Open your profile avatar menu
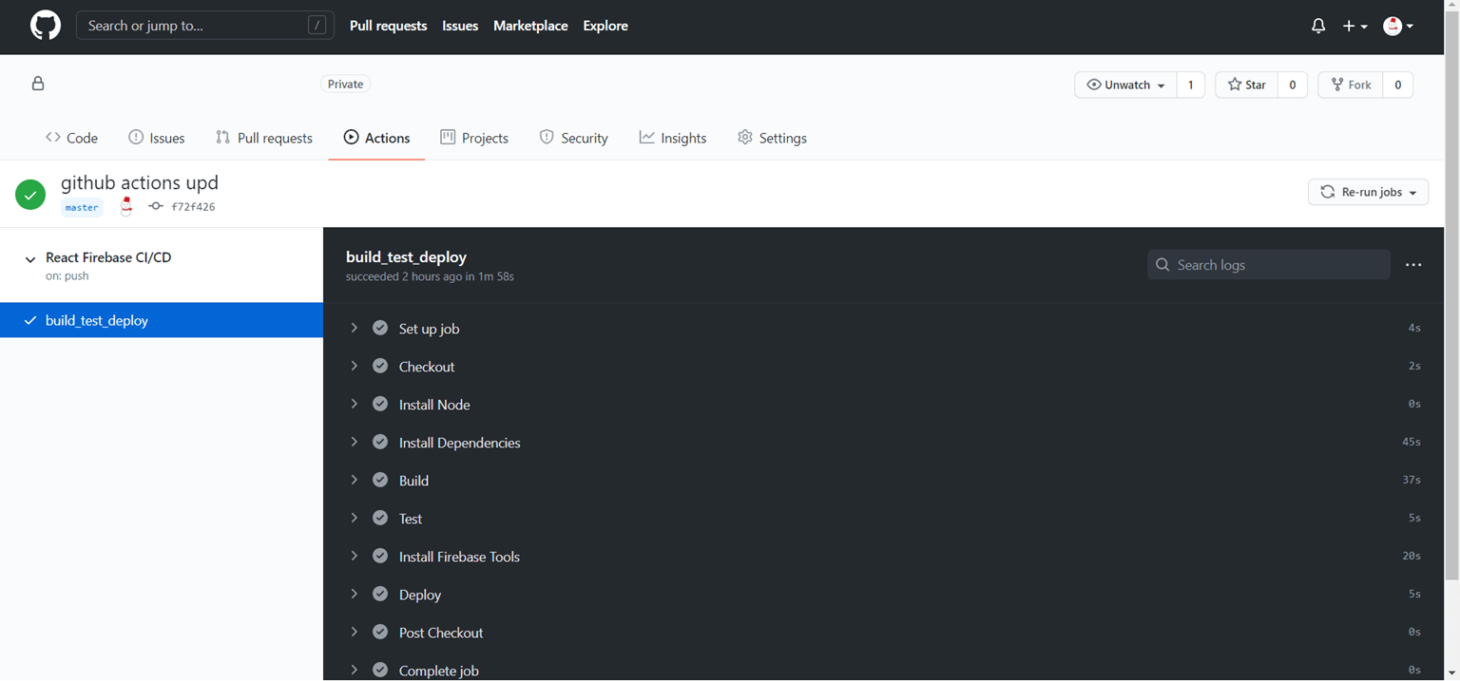This screenshot has height=681, width=1460. (1392, 26)
